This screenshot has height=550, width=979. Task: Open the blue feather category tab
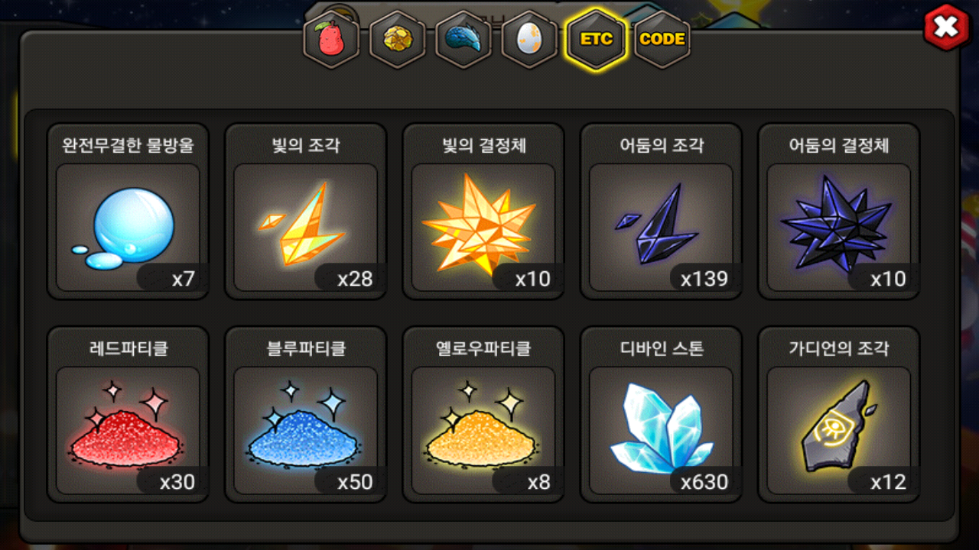click(463, 40)
